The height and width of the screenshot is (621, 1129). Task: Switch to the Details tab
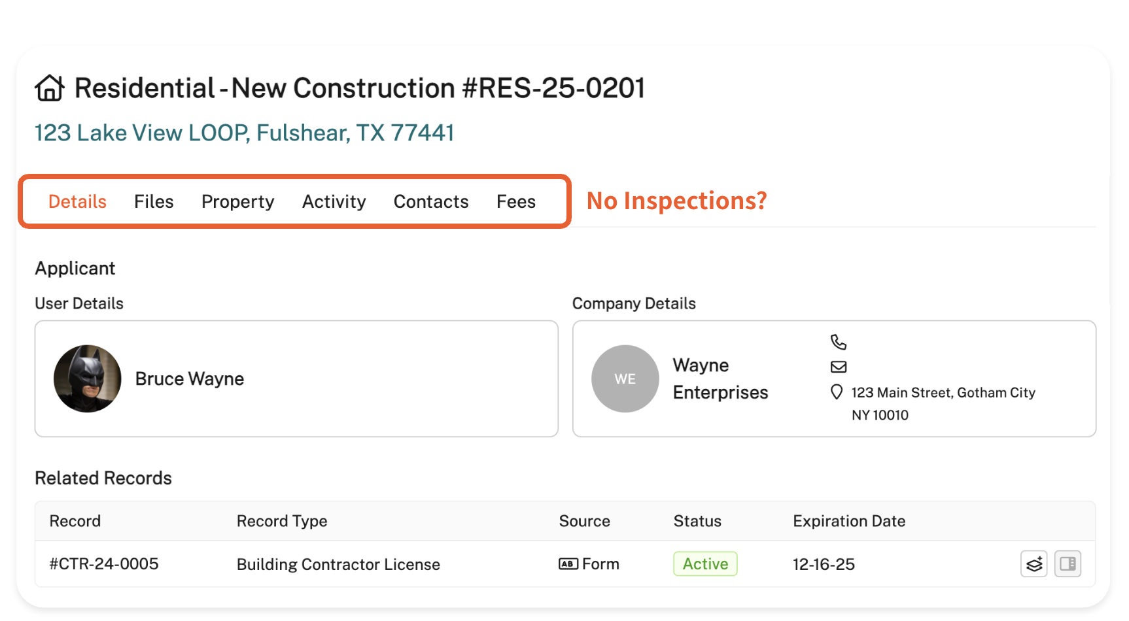[x=77, y=202]
